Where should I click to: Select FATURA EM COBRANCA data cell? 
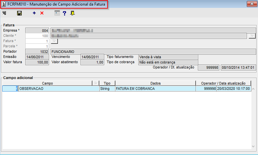coord(155,89)
